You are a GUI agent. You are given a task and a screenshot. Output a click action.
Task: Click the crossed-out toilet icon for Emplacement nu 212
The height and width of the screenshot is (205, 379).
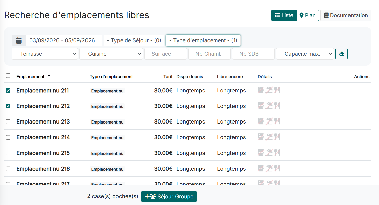point(260,106)
